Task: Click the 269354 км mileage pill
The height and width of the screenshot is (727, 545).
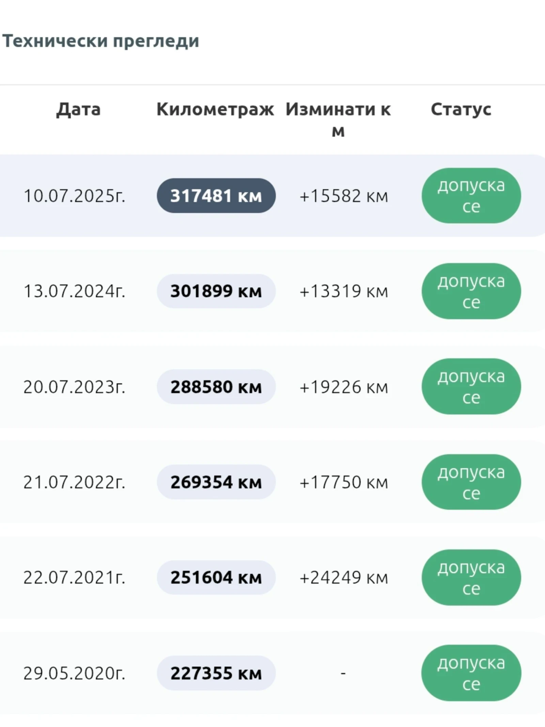Action: (x=216, y=482)
